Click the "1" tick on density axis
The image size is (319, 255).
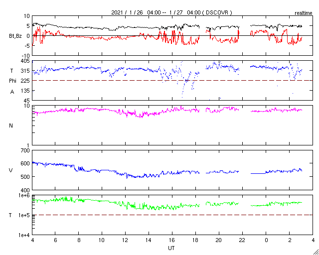pos(28,145)
